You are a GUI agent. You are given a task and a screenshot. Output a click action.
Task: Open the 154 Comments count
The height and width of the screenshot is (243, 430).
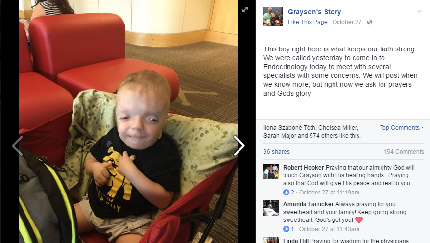click(404, 152)
